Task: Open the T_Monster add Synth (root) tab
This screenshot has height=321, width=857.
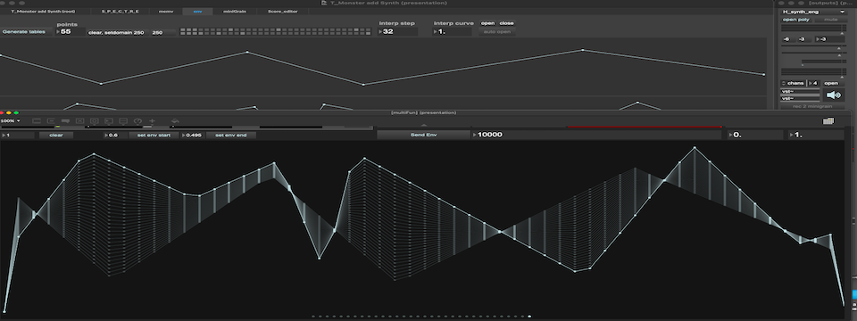Action: pyautogui.click(x=43, y=11)
